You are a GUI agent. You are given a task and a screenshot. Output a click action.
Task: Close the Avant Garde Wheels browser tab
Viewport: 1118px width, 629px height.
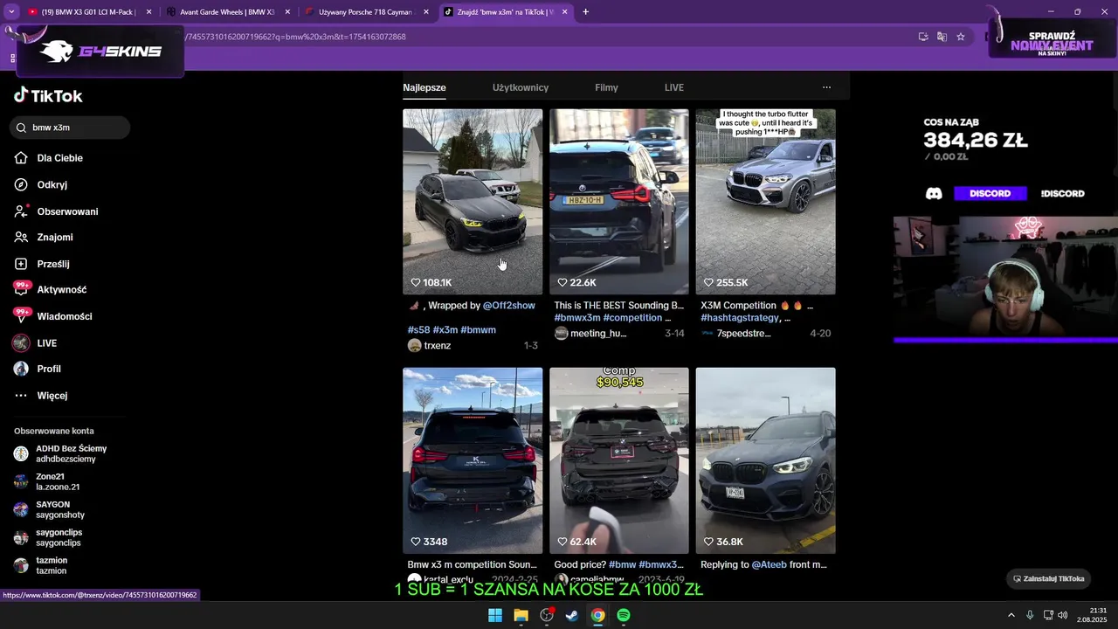286,12
